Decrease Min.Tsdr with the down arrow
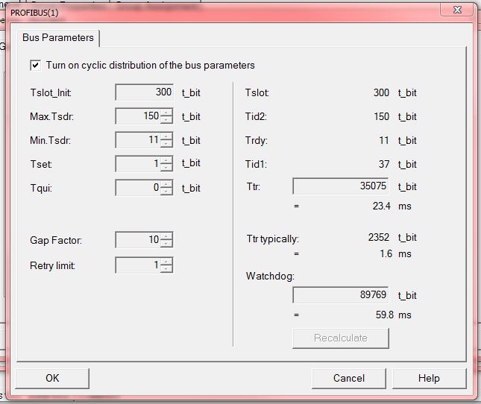 [166, 144]
